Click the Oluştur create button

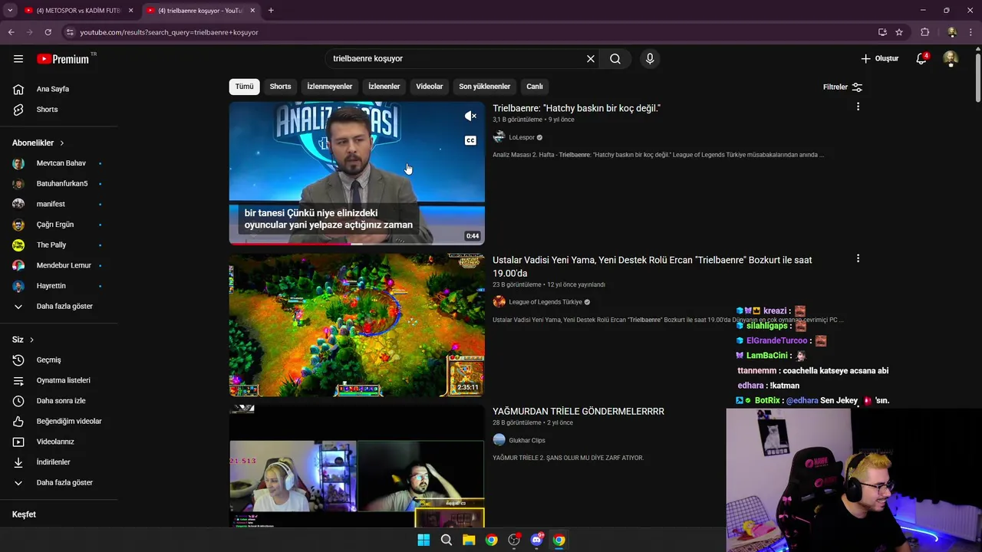(879, 59)
